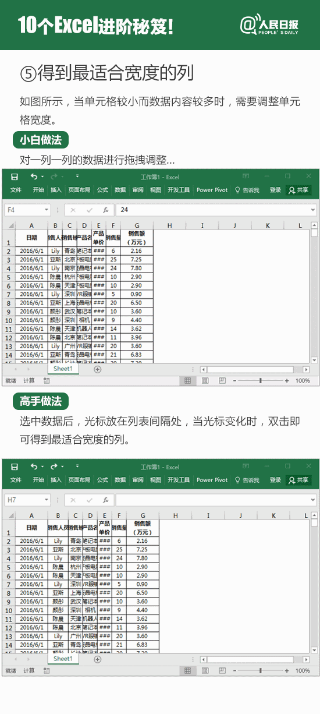Open 文件 menu in the upper Excel window
Viewport: 320px width, 714px height.
coord(16,190)
